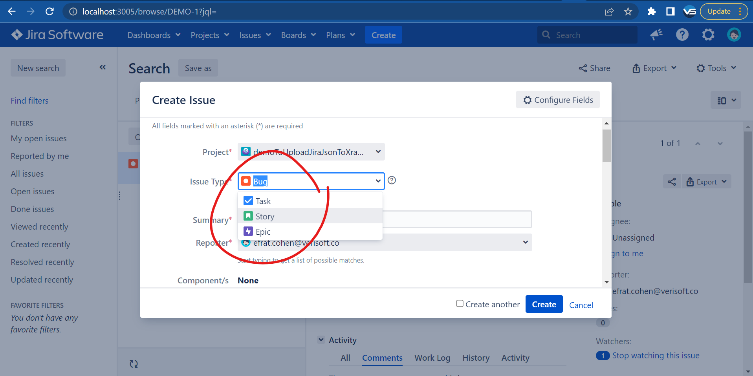Screen dimensions: 753x376
Task: Click Configure Fields button
Action: click(558, 100)
